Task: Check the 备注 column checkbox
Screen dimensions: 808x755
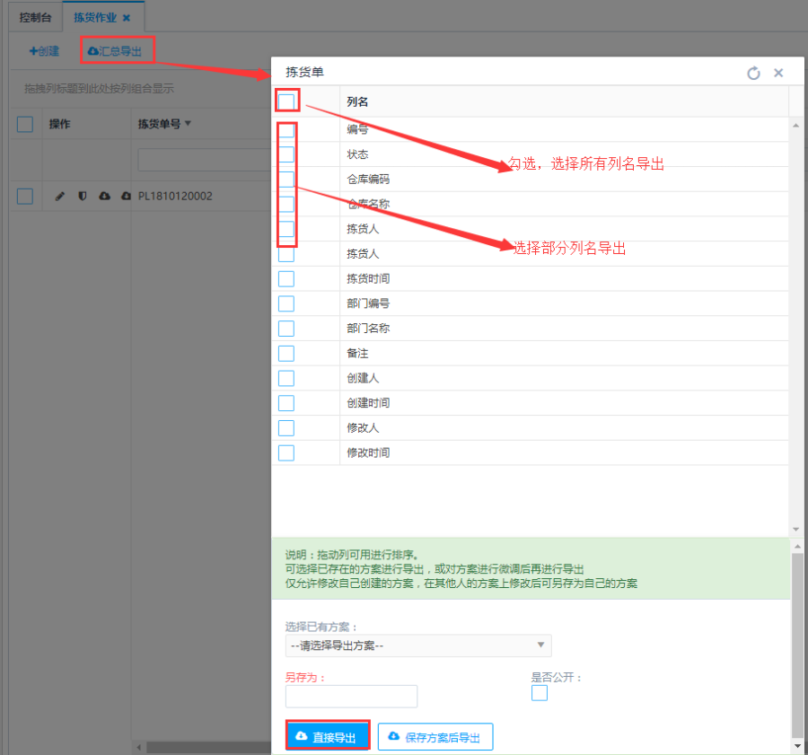Action: point(286,354)
